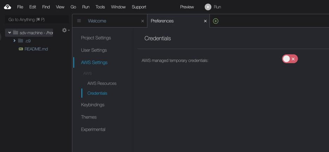This screenshot has height=152, width=329.
Task: Select the sdv-machine folder row
Action: point(29,33)
